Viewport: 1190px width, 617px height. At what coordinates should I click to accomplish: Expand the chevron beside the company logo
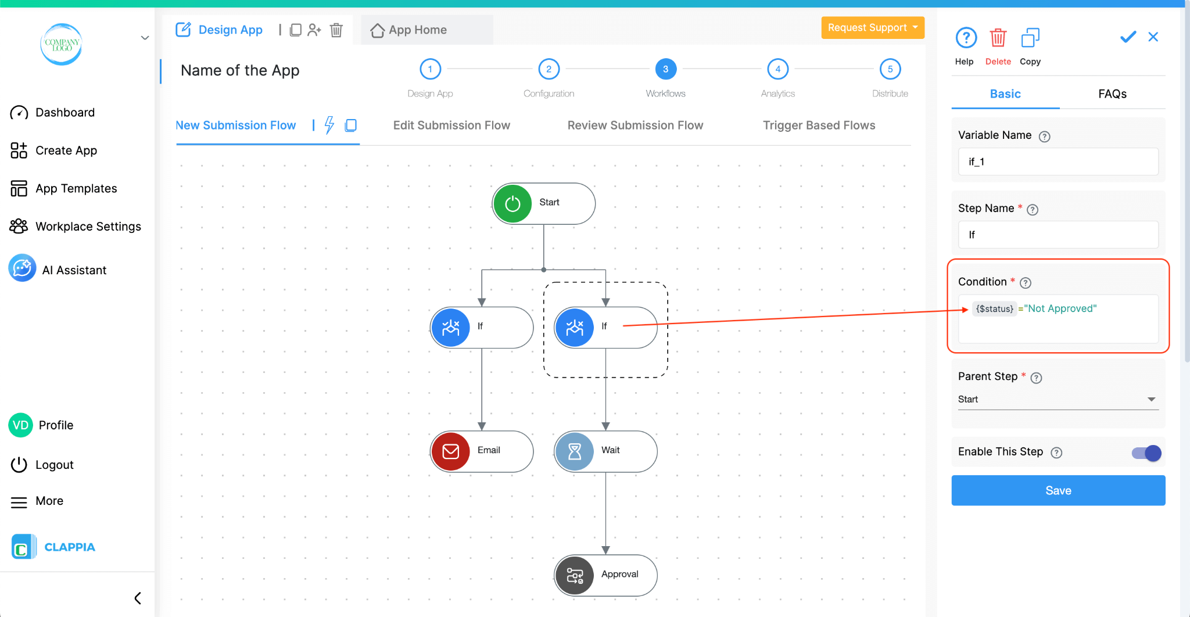pos(144,38)
